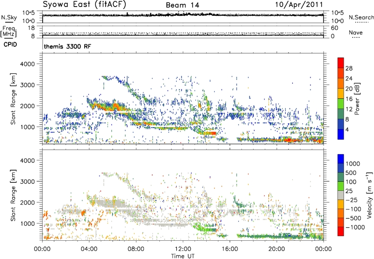The width and height of the screenshot is (374, 259).
Task: Click the '3000' tick in the velocity panel
Action: tap(28, 181)
